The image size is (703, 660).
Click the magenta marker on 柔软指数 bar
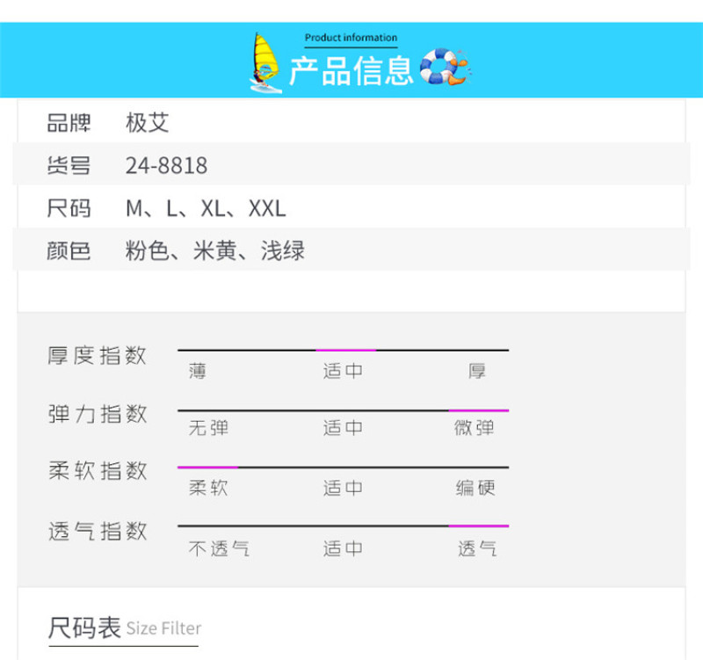207,468
